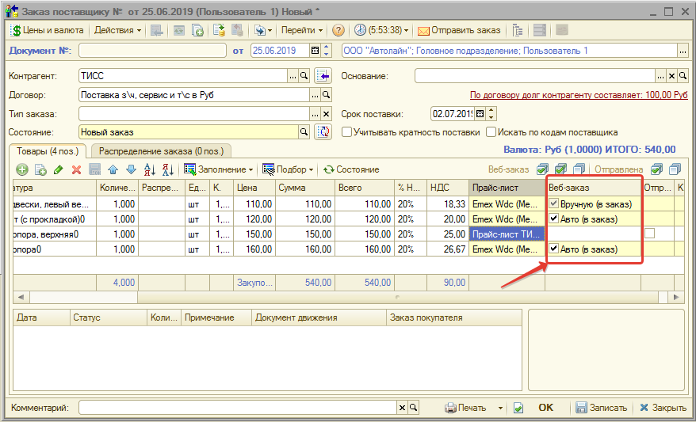Click Отправить заказ envelope button

point(459,30)
